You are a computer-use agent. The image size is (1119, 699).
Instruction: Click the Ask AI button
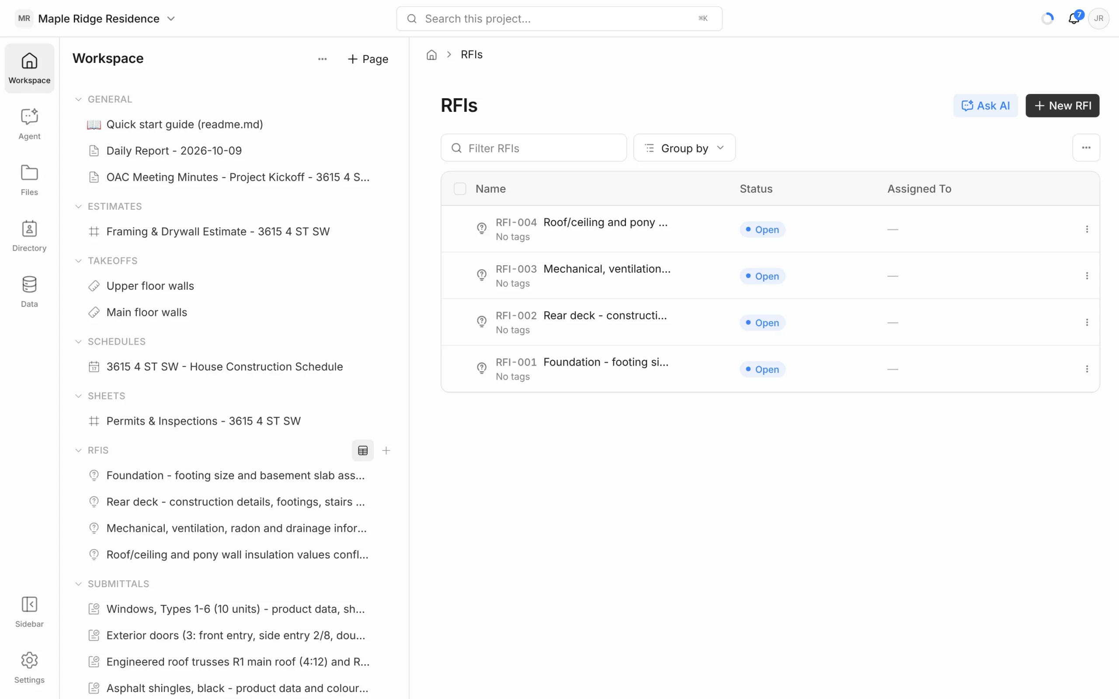pos(985,106)
